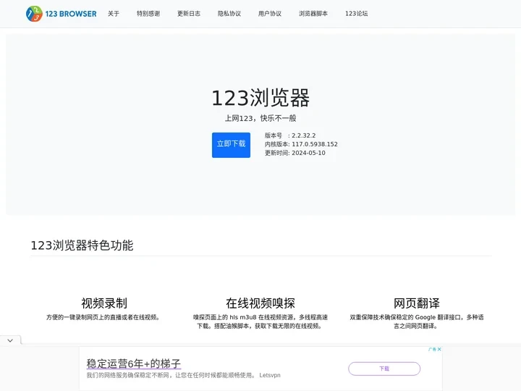The width and height of the screenshot is (521, 391).
Task: Click the Google 翻译接口 description
Action: coord(417,321)
